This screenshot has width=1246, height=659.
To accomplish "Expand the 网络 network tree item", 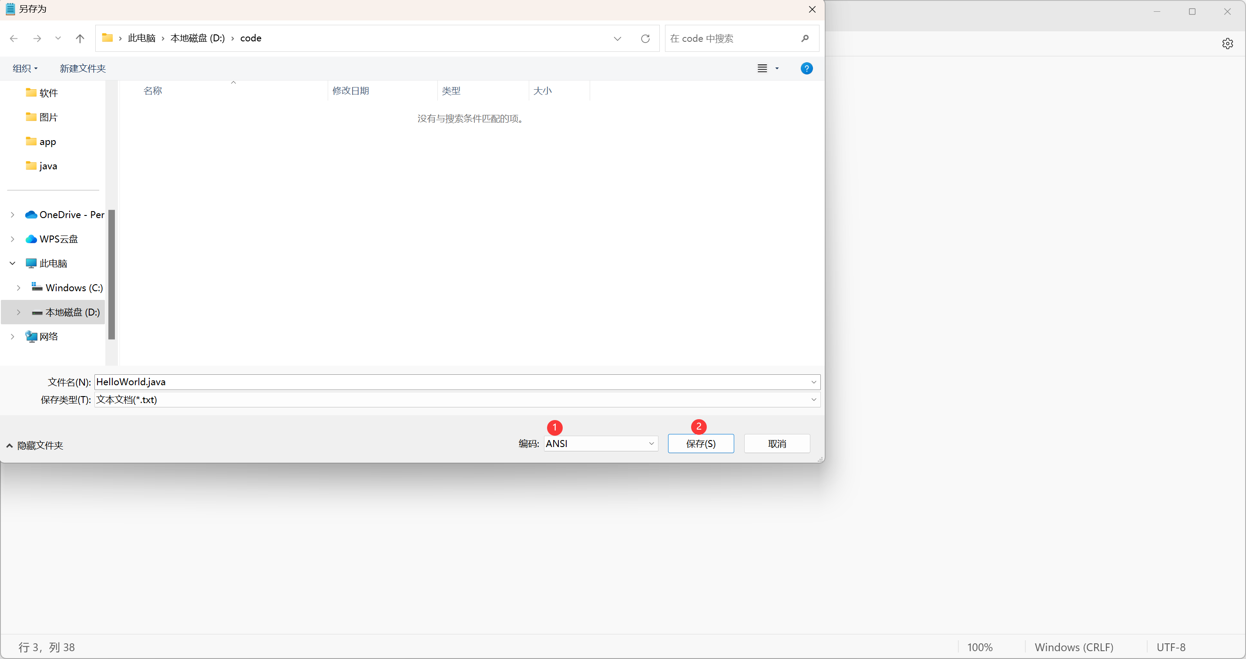I will [x=12, y=336].
